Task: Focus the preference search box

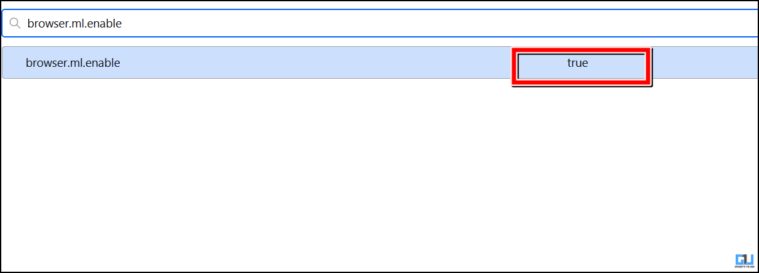Action: (x=376, y=24)
